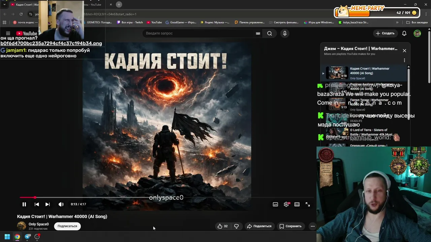Open Яндекс Музыка bookmark
The height and width of the screenshot is (242, 431).
click(215, 23)
